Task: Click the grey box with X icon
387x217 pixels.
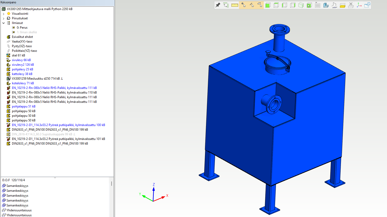Action: point(351,5)
